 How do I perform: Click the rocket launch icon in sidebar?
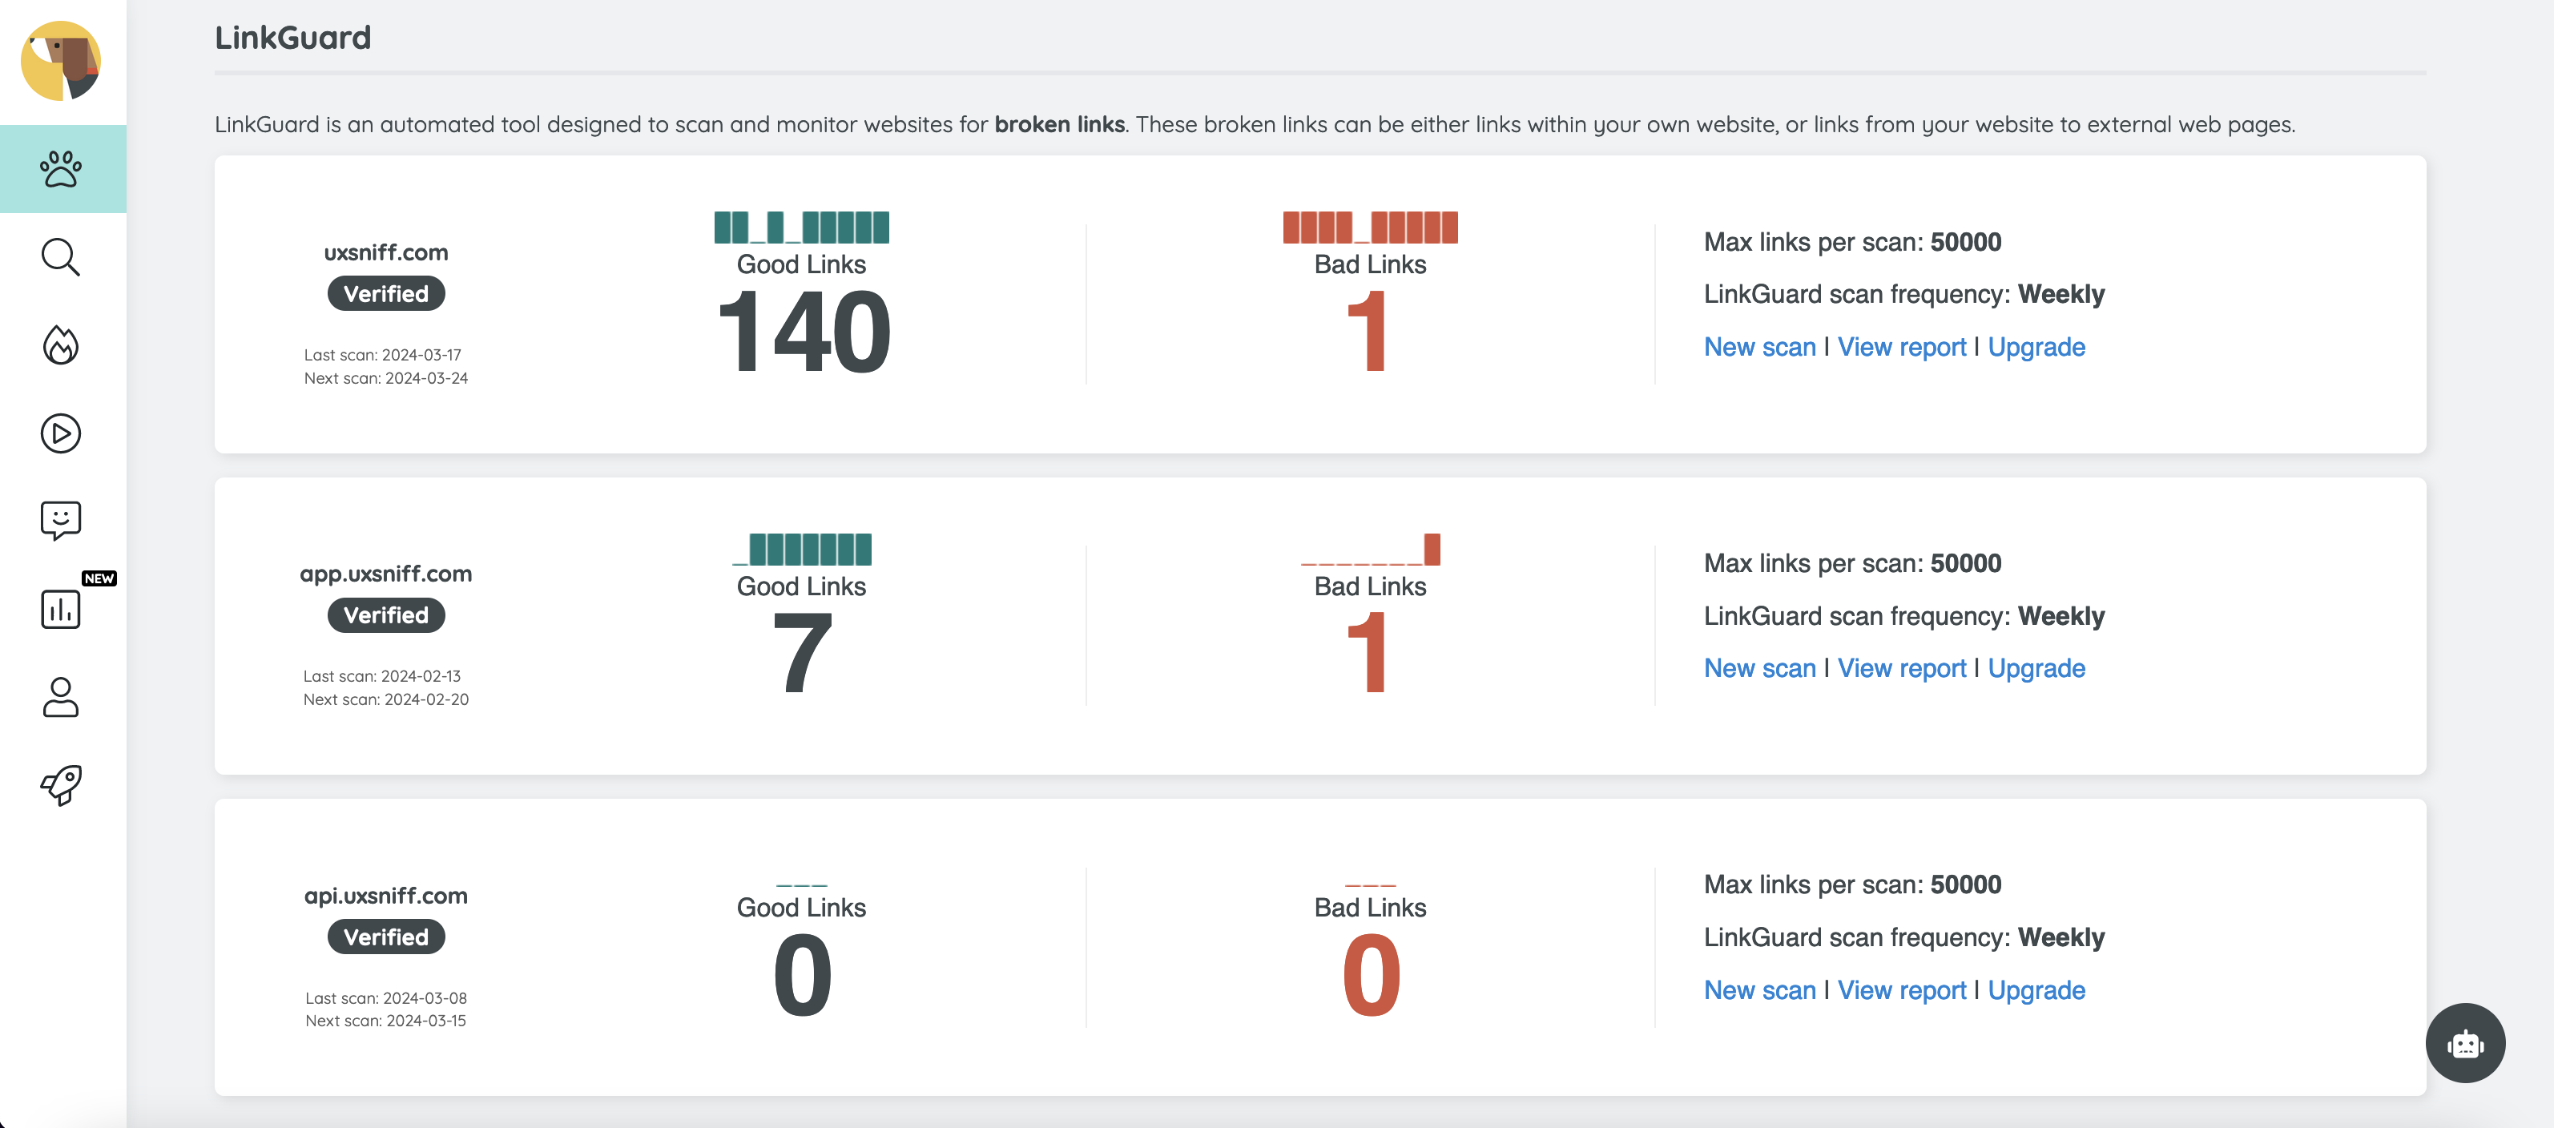[x=60, y=784]
